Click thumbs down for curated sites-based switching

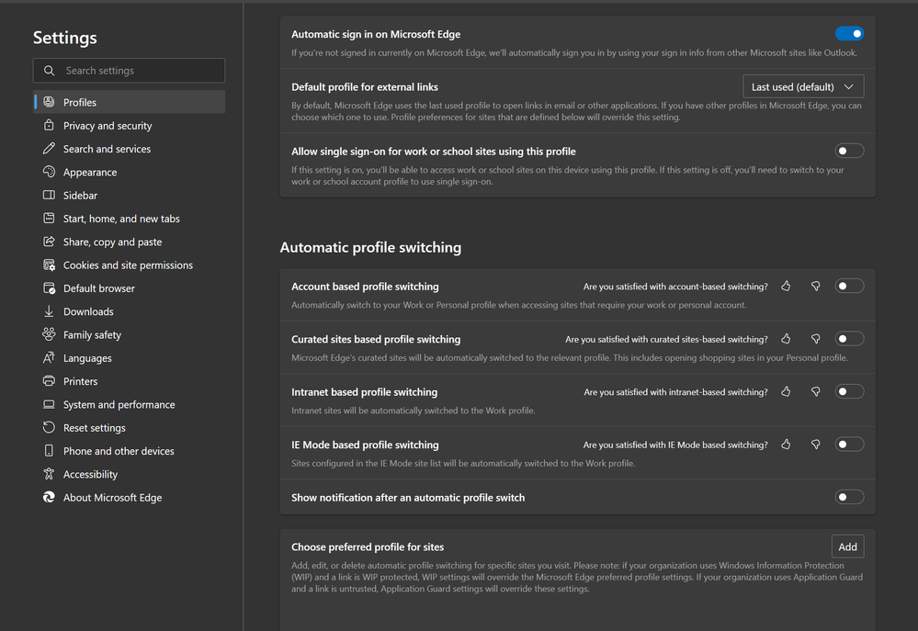(815, 339)
